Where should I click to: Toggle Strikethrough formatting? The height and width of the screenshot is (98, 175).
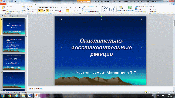pos(50,11)
